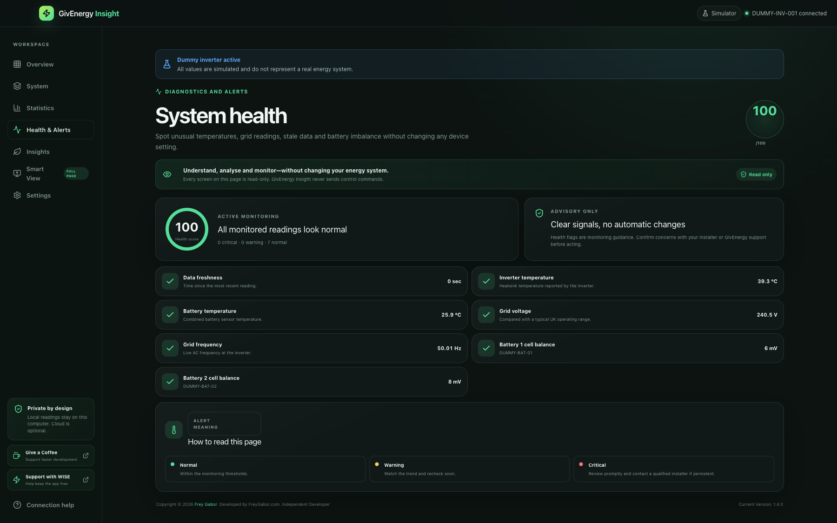Click the Grid frequency card
This screenshot has height=523, width=837.
312,348
